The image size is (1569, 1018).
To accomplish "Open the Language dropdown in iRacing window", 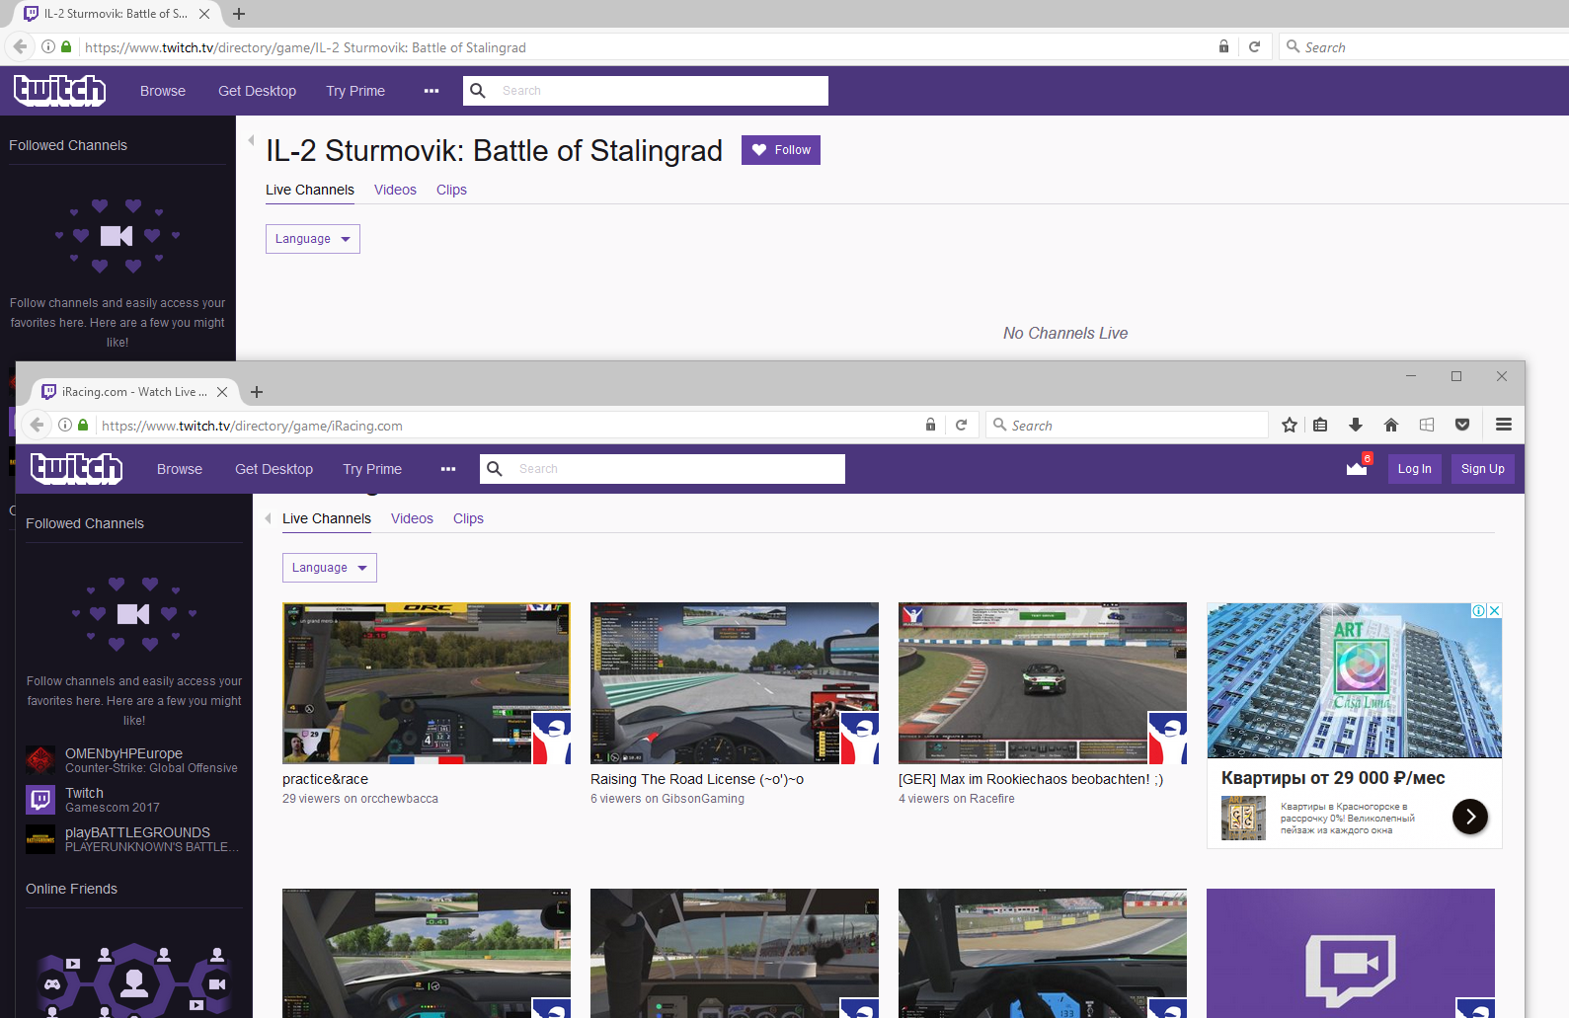I will click(x=330, y=568).
